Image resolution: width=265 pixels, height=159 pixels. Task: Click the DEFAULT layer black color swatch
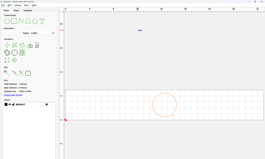coord(6,104)
